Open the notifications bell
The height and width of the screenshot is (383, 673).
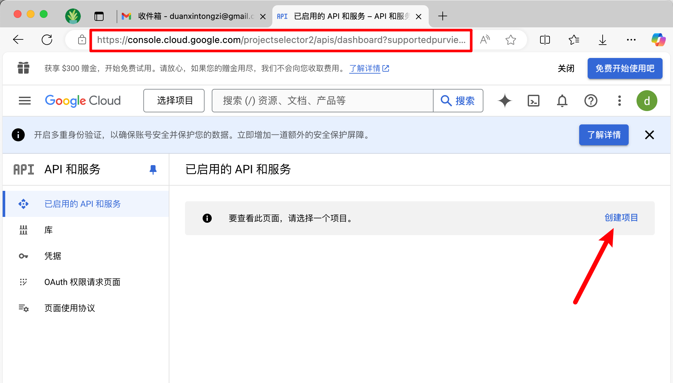click(x=562, y=101)
